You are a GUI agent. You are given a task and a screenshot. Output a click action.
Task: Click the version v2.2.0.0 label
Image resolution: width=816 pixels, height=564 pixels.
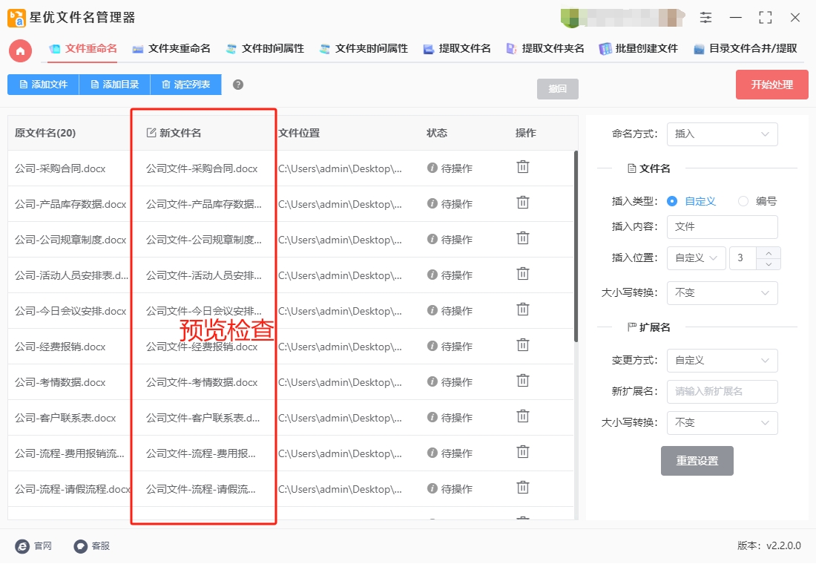tap(769, 545)
